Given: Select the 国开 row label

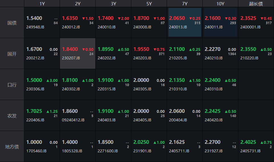Looking at the screenshot, I should 12,54.
